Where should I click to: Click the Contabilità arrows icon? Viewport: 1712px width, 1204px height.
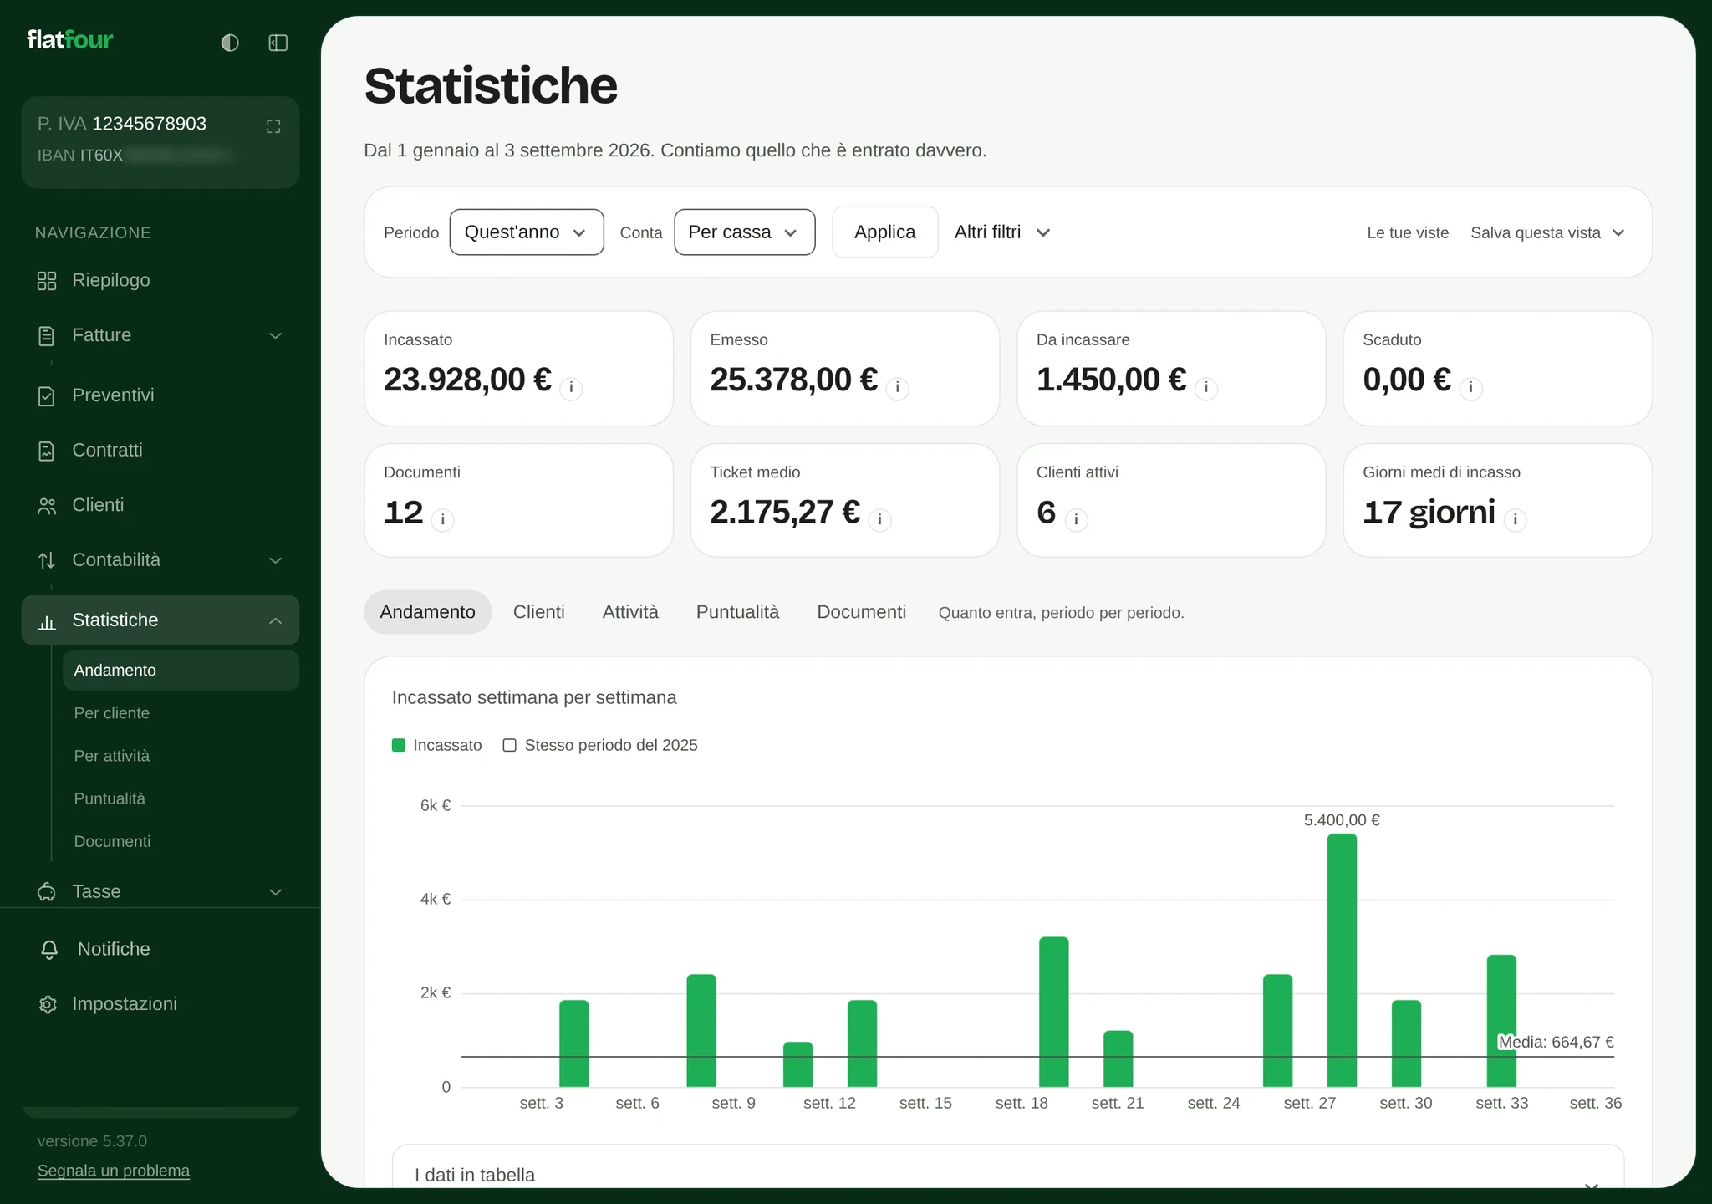pos(47,561)
